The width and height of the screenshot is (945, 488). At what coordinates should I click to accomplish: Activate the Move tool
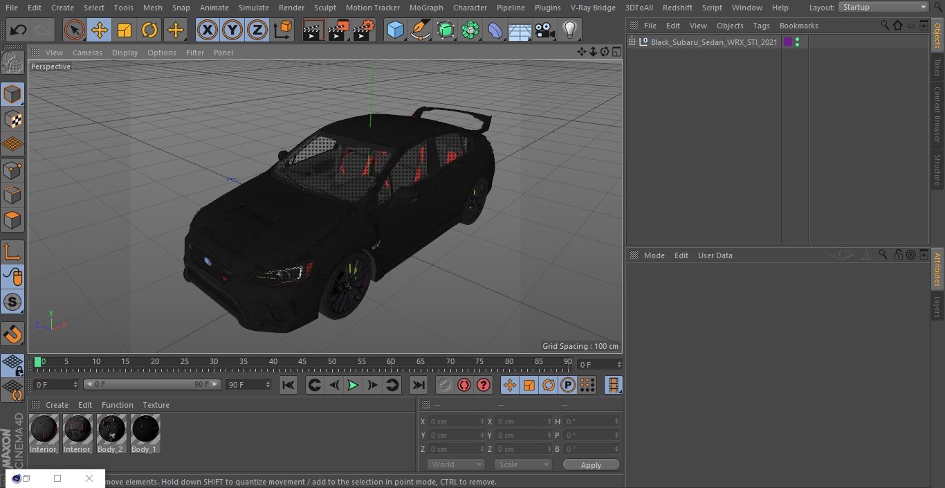pyautogui.click(x=100, y=30)
